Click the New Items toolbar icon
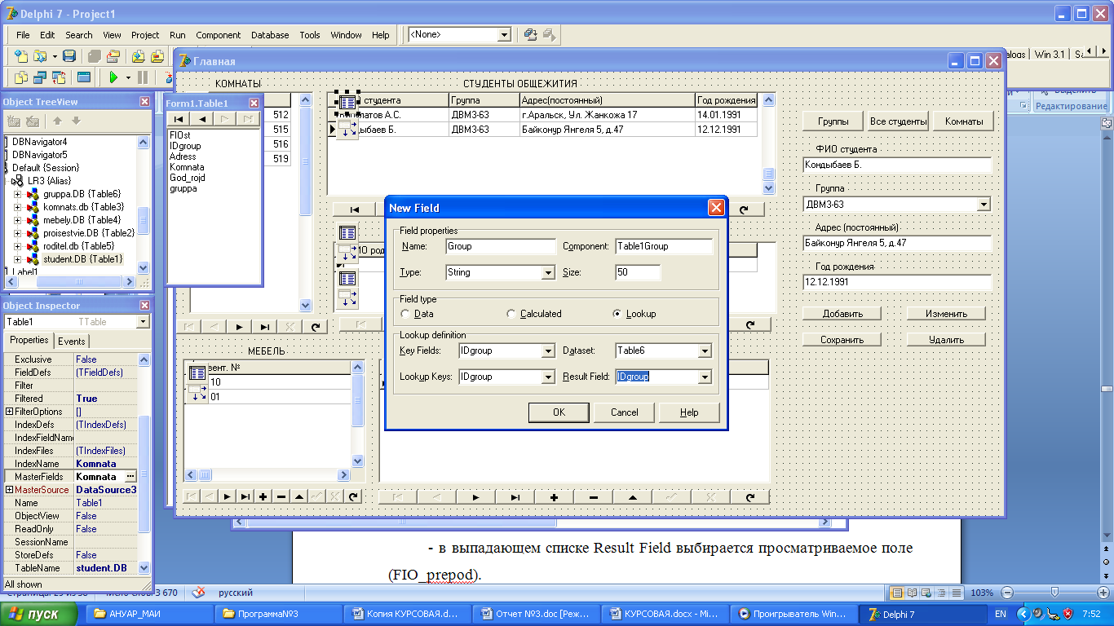Viewport: 1114px width, 626px height. tap(21, 56)
